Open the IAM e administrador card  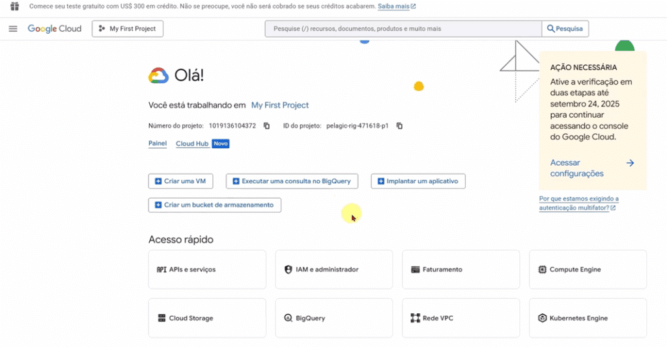334,270
